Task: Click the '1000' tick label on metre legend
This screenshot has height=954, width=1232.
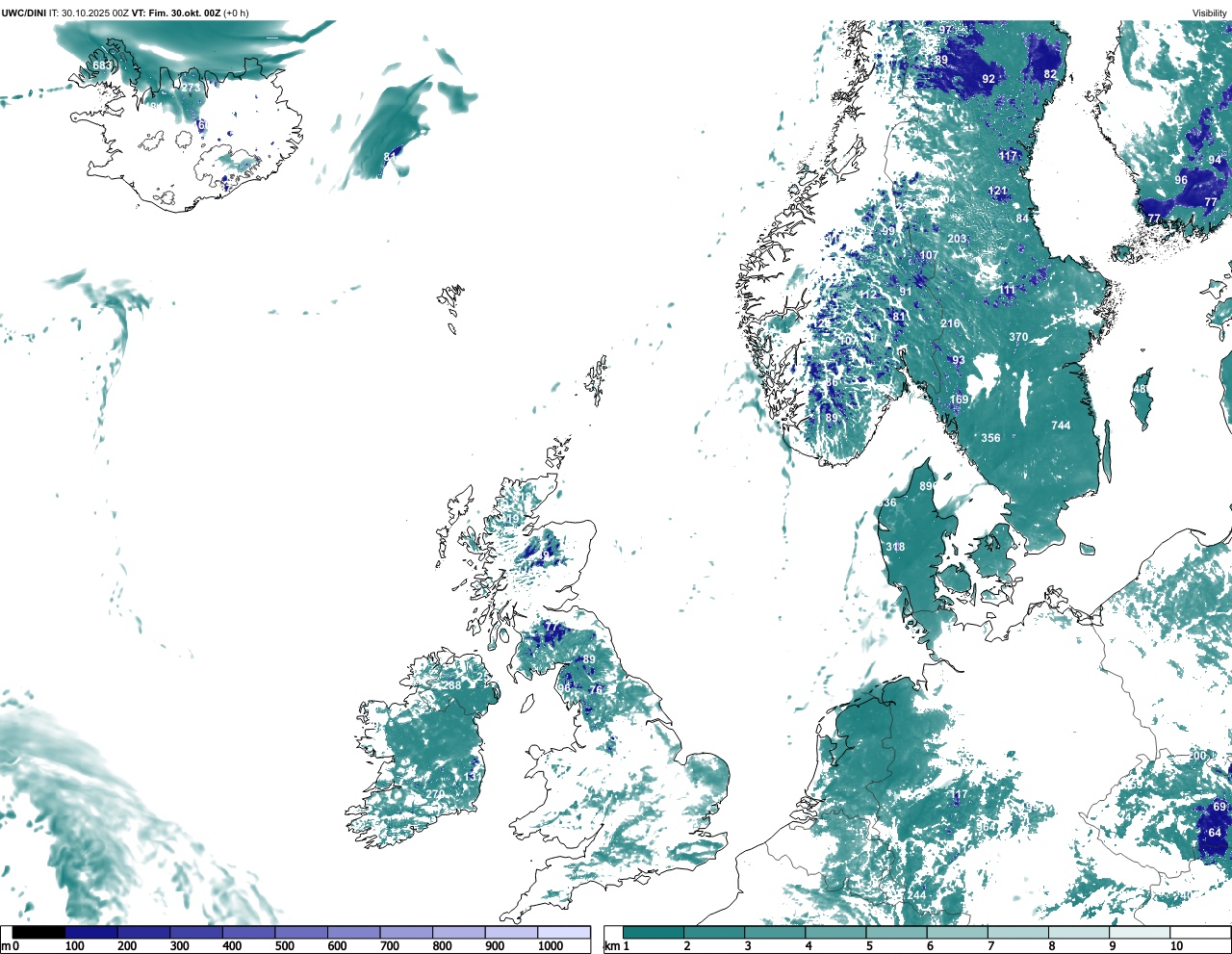Action: (x=551, y=946)
